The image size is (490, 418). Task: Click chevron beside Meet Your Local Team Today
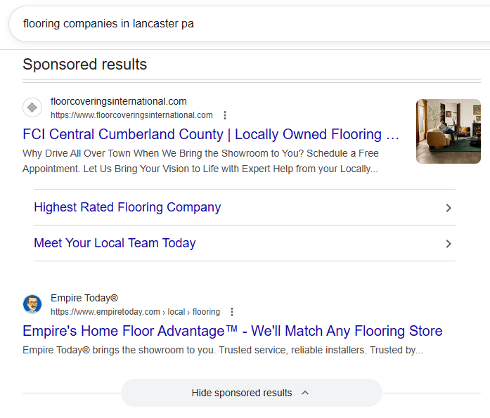coord(449,244)
